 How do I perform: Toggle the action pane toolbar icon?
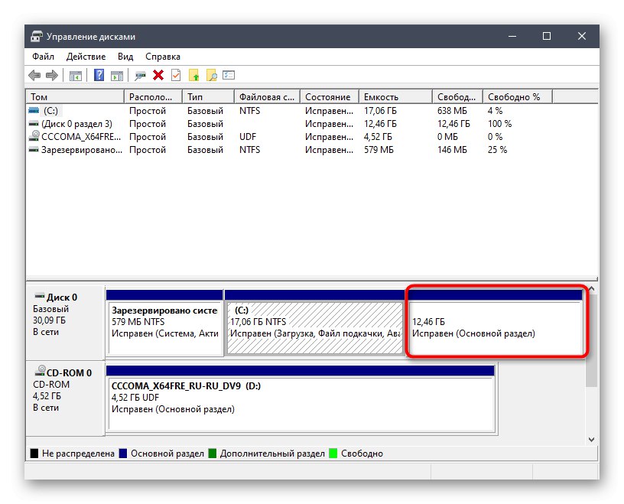point(116,75)
